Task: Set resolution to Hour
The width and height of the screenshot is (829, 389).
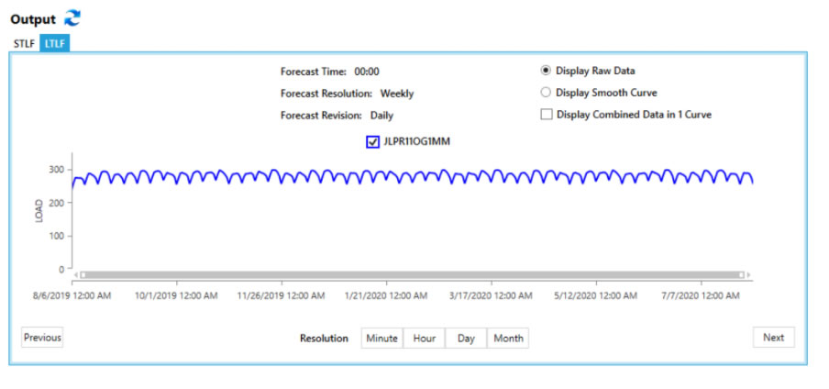Action: tap(424, 339)
